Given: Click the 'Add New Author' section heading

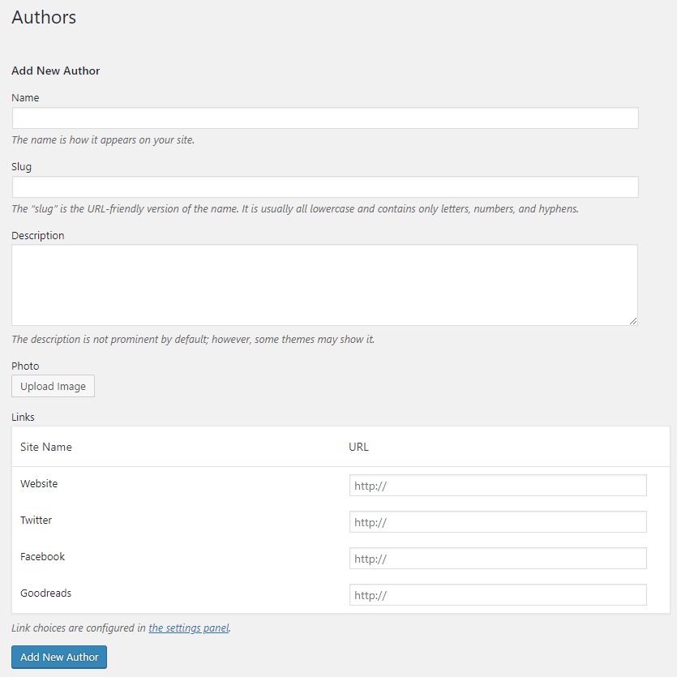Looking at the screenshot, I should click(56, 71).
